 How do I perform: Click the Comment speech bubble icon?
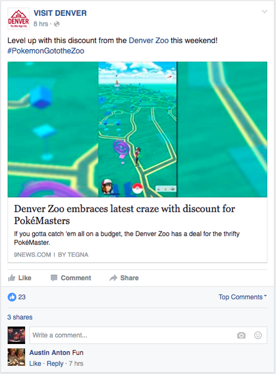click(54, 278)
